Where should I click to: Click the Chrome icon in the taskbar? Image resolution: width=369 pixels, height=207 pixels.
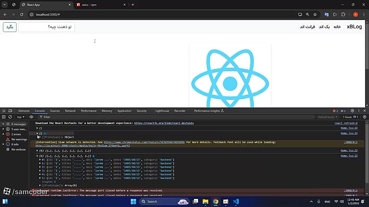pyautogui.click(x=216, y=202)
